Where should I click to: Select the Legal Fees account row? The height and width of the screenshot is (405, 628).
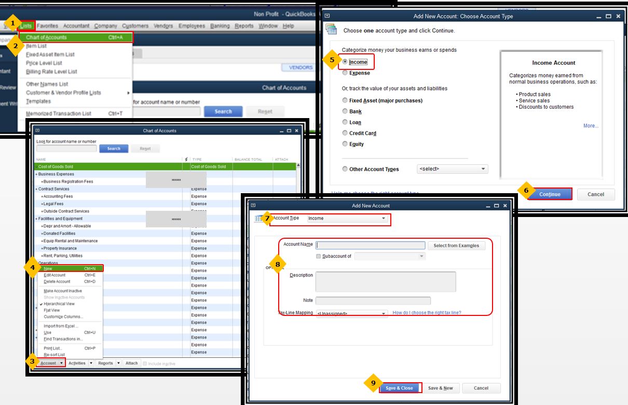pyautogui.click(x=165, y=204)
